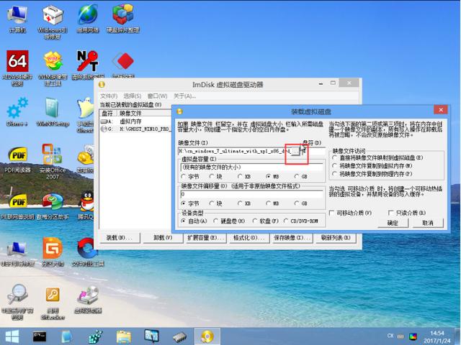Open the red-blue circular arrows desktop icon
This screenshot has height=345, width=461.
pyautogui.click(x=88, y=252)
